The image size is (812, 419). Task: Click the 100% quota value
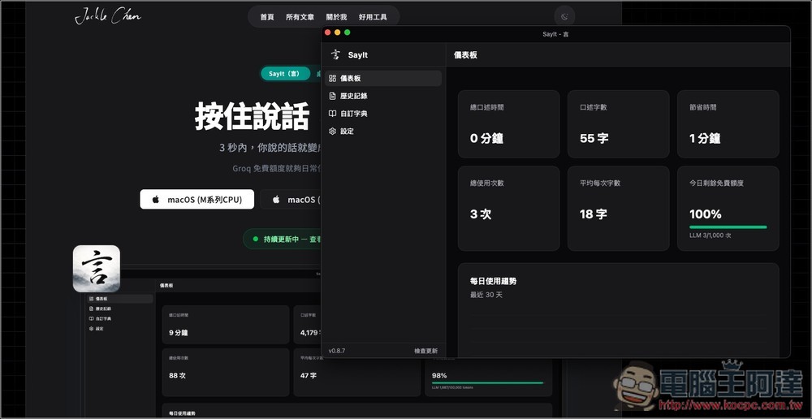706,214
